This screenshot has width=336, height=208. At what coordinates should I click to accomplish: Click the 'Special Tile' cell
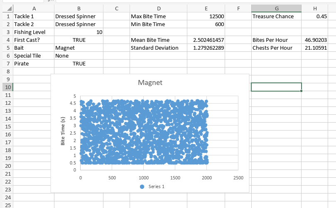pyautogui.click(x=34, y=56)
